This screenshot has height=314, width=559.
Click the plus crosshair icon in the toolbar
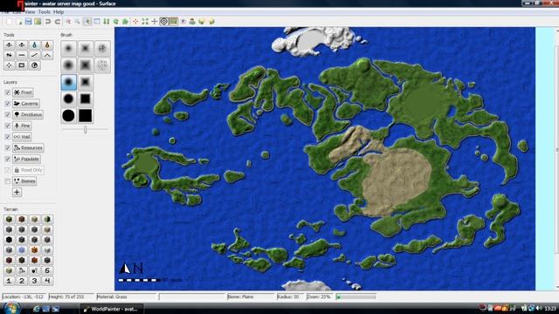pos(155,21)
